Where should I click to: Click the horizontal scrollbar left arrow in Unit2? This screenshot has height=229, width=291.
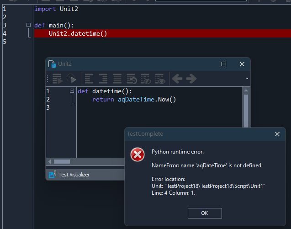tap(49, 161)
